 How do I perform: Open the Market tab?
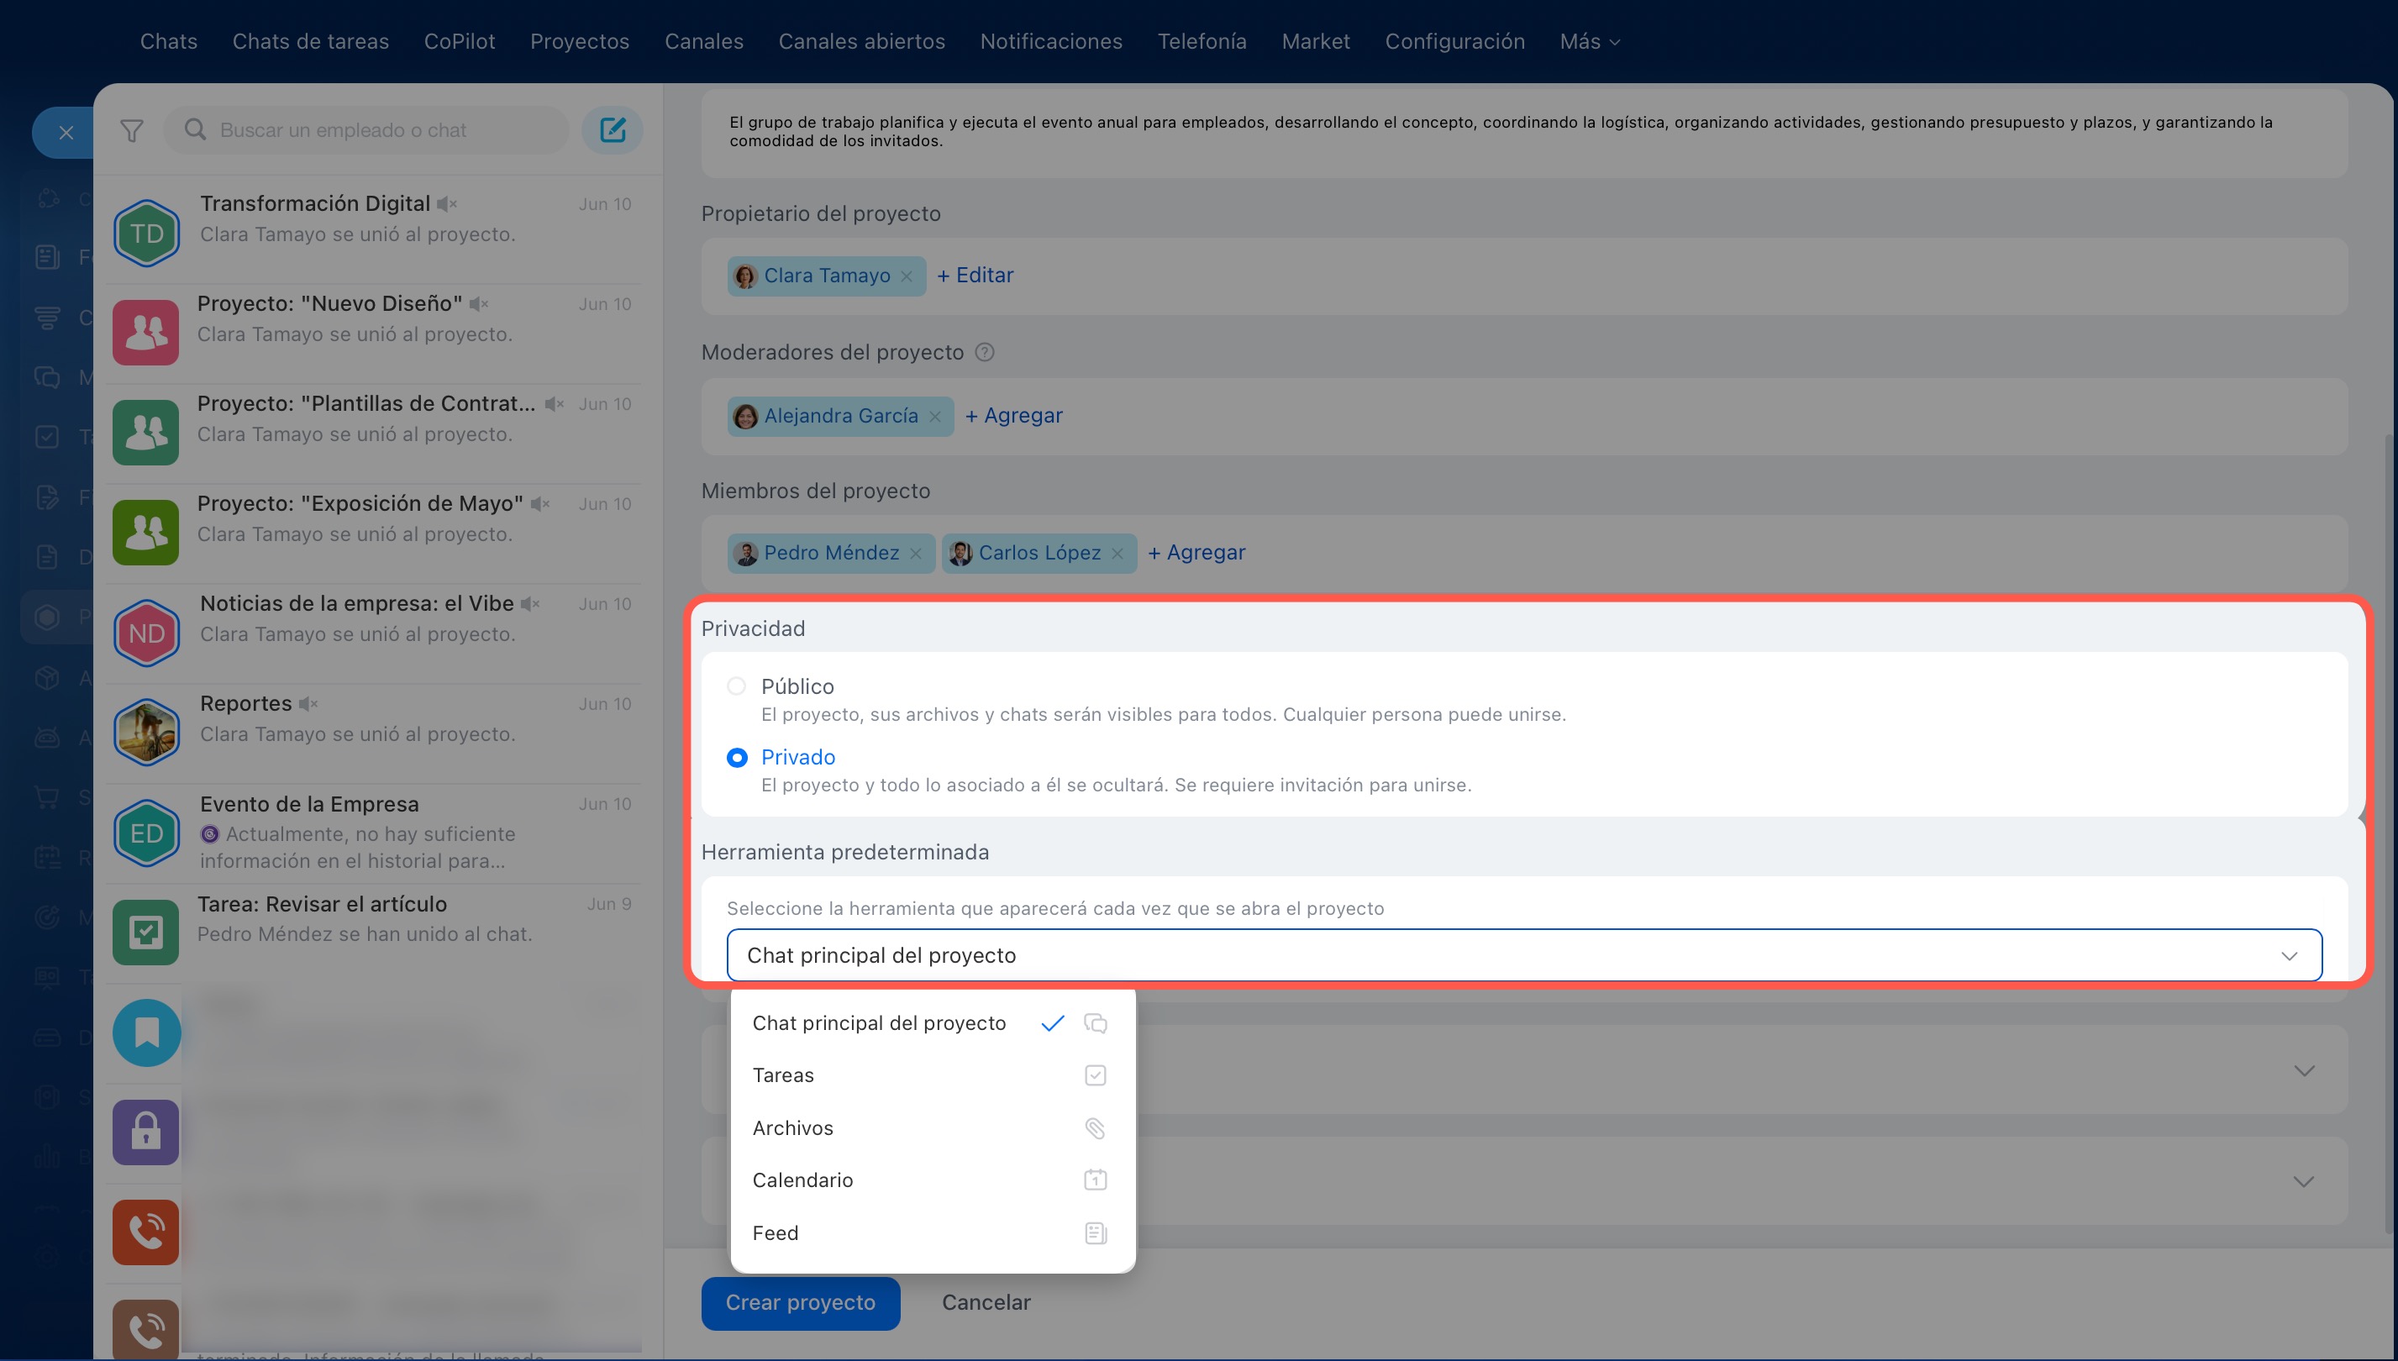point(1316,41)
